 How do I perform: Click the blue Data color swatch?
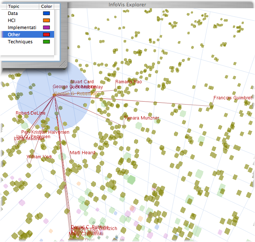[x=47, y=13]
